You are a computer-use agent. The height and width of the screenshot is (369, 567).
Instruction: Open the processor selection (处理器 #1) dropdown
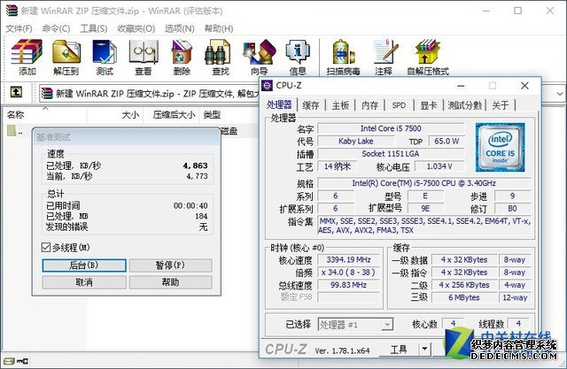click(x=355, y=324)
